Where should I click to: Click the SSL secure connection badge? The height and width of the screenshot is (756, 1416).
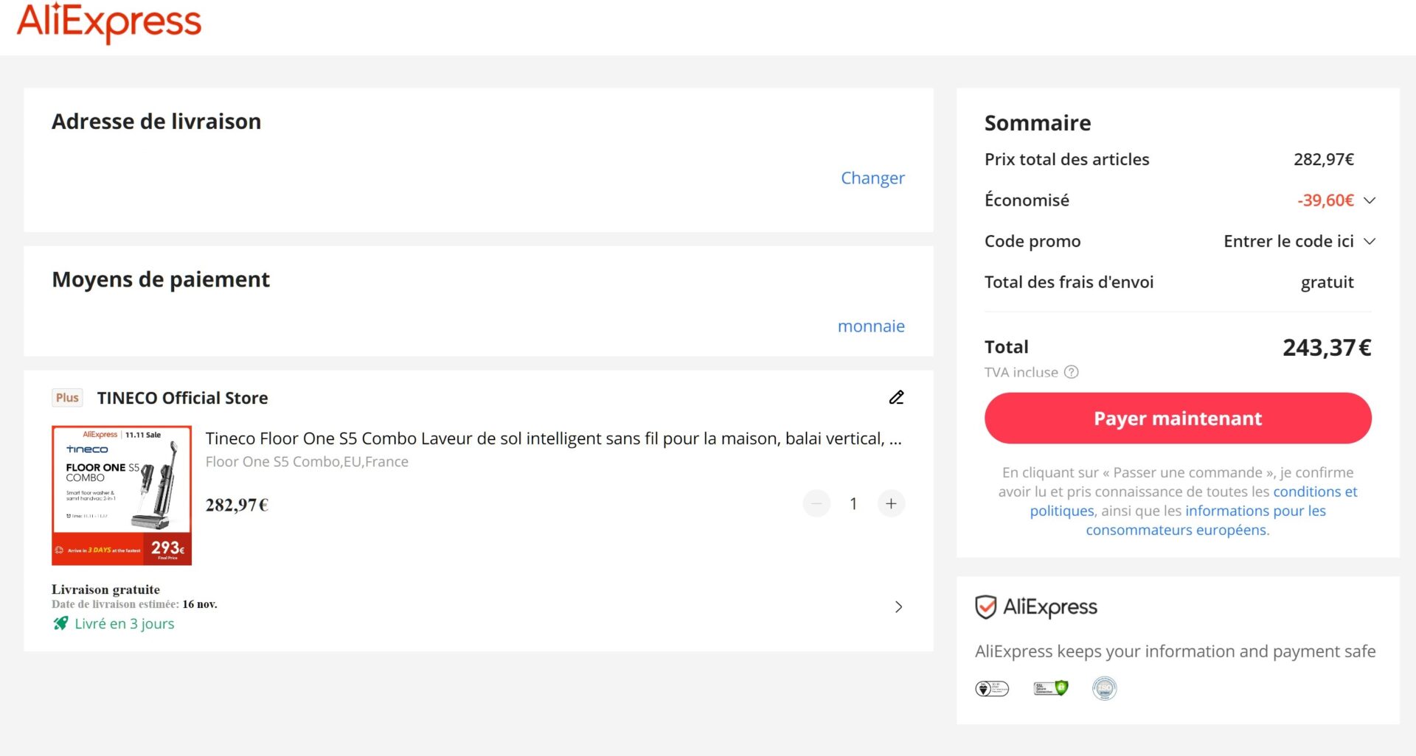click(x=1051, y=688)
